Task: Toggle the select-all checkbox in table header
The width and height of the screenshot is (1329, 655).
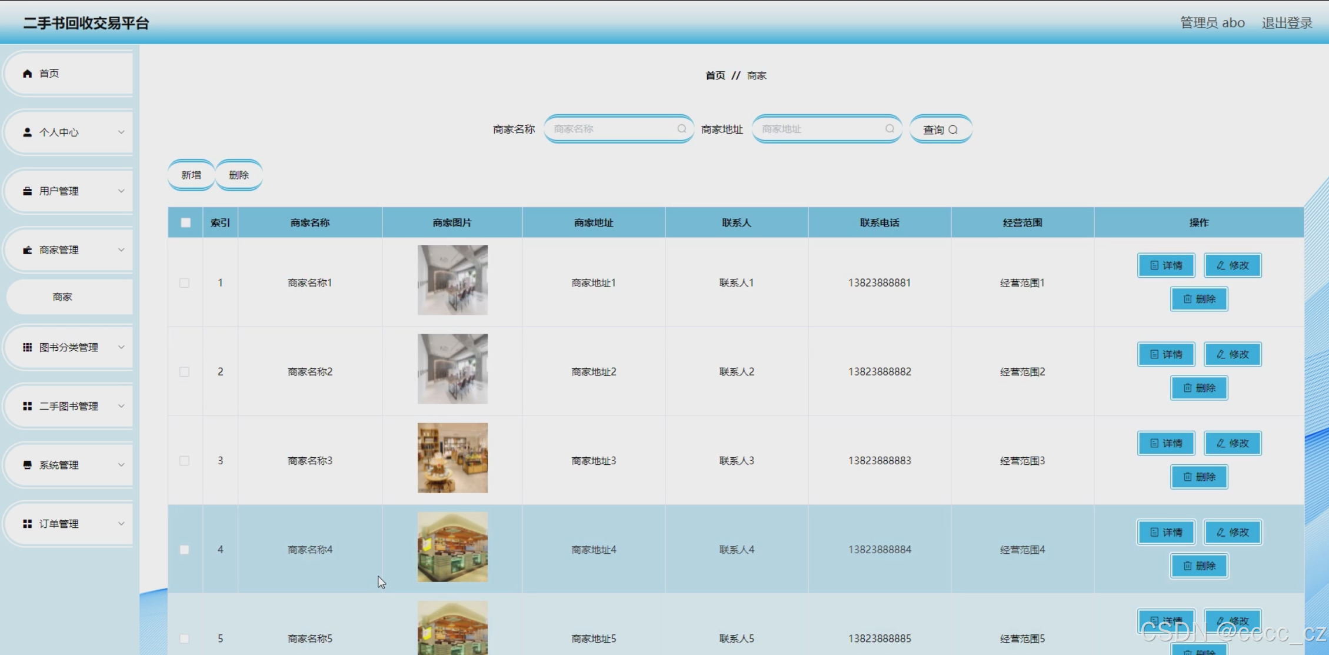Action: [186, 222]
